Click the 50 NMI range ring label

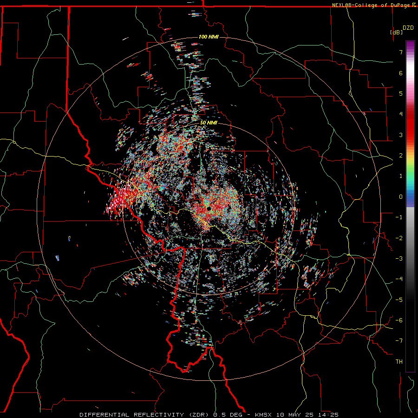point(209,123)
